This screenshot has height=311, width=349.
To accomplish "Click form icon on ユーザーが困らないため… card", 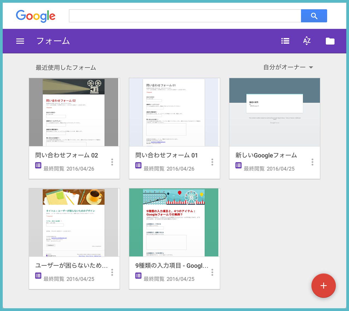I will tap(38, 276).
